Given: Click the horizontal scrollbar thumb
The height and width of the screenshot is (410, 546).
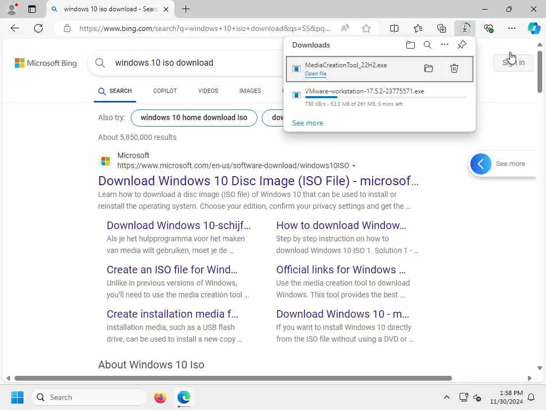Looking at the screenshot, I should pyautogui.click(x=233, y=379).
